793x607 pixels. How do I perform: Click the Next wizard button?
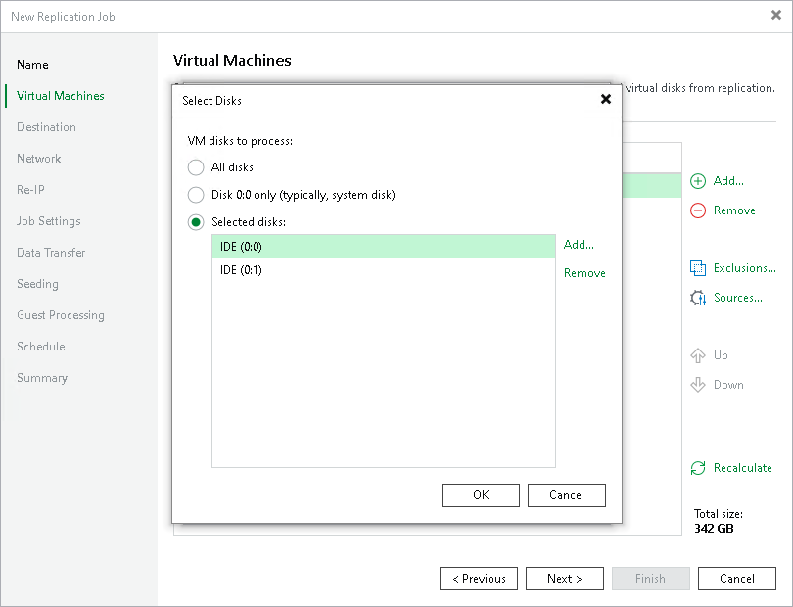pyautogui.click(x=565, y=579)
